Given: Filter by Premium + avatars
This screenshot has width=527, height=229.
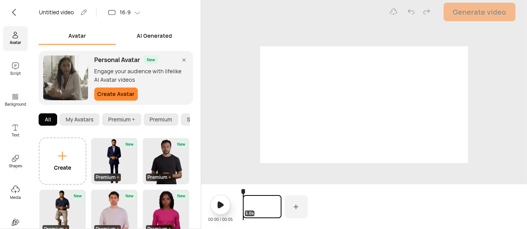Looking at the screenshot, I should [122, 120].
